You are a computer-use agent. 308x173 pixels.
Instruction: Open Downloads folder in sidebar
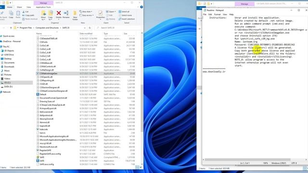coord(9,67)
